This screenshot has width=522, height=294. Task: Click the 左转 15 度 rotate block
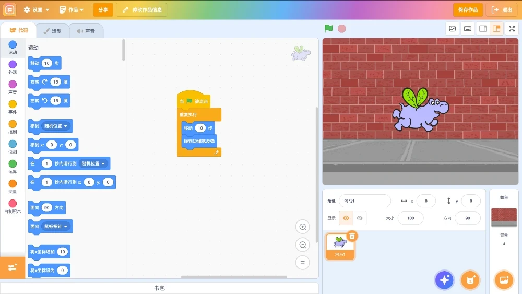click(49, 101)
